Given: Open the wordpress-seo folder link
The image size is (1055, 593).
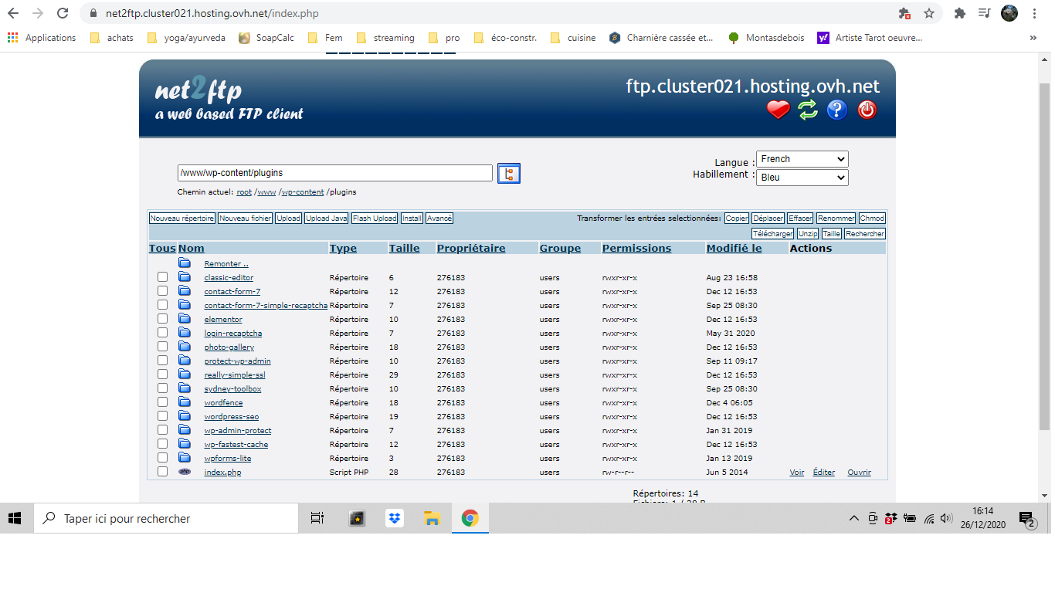Looking at the screenshot, I should coord(231,417).
